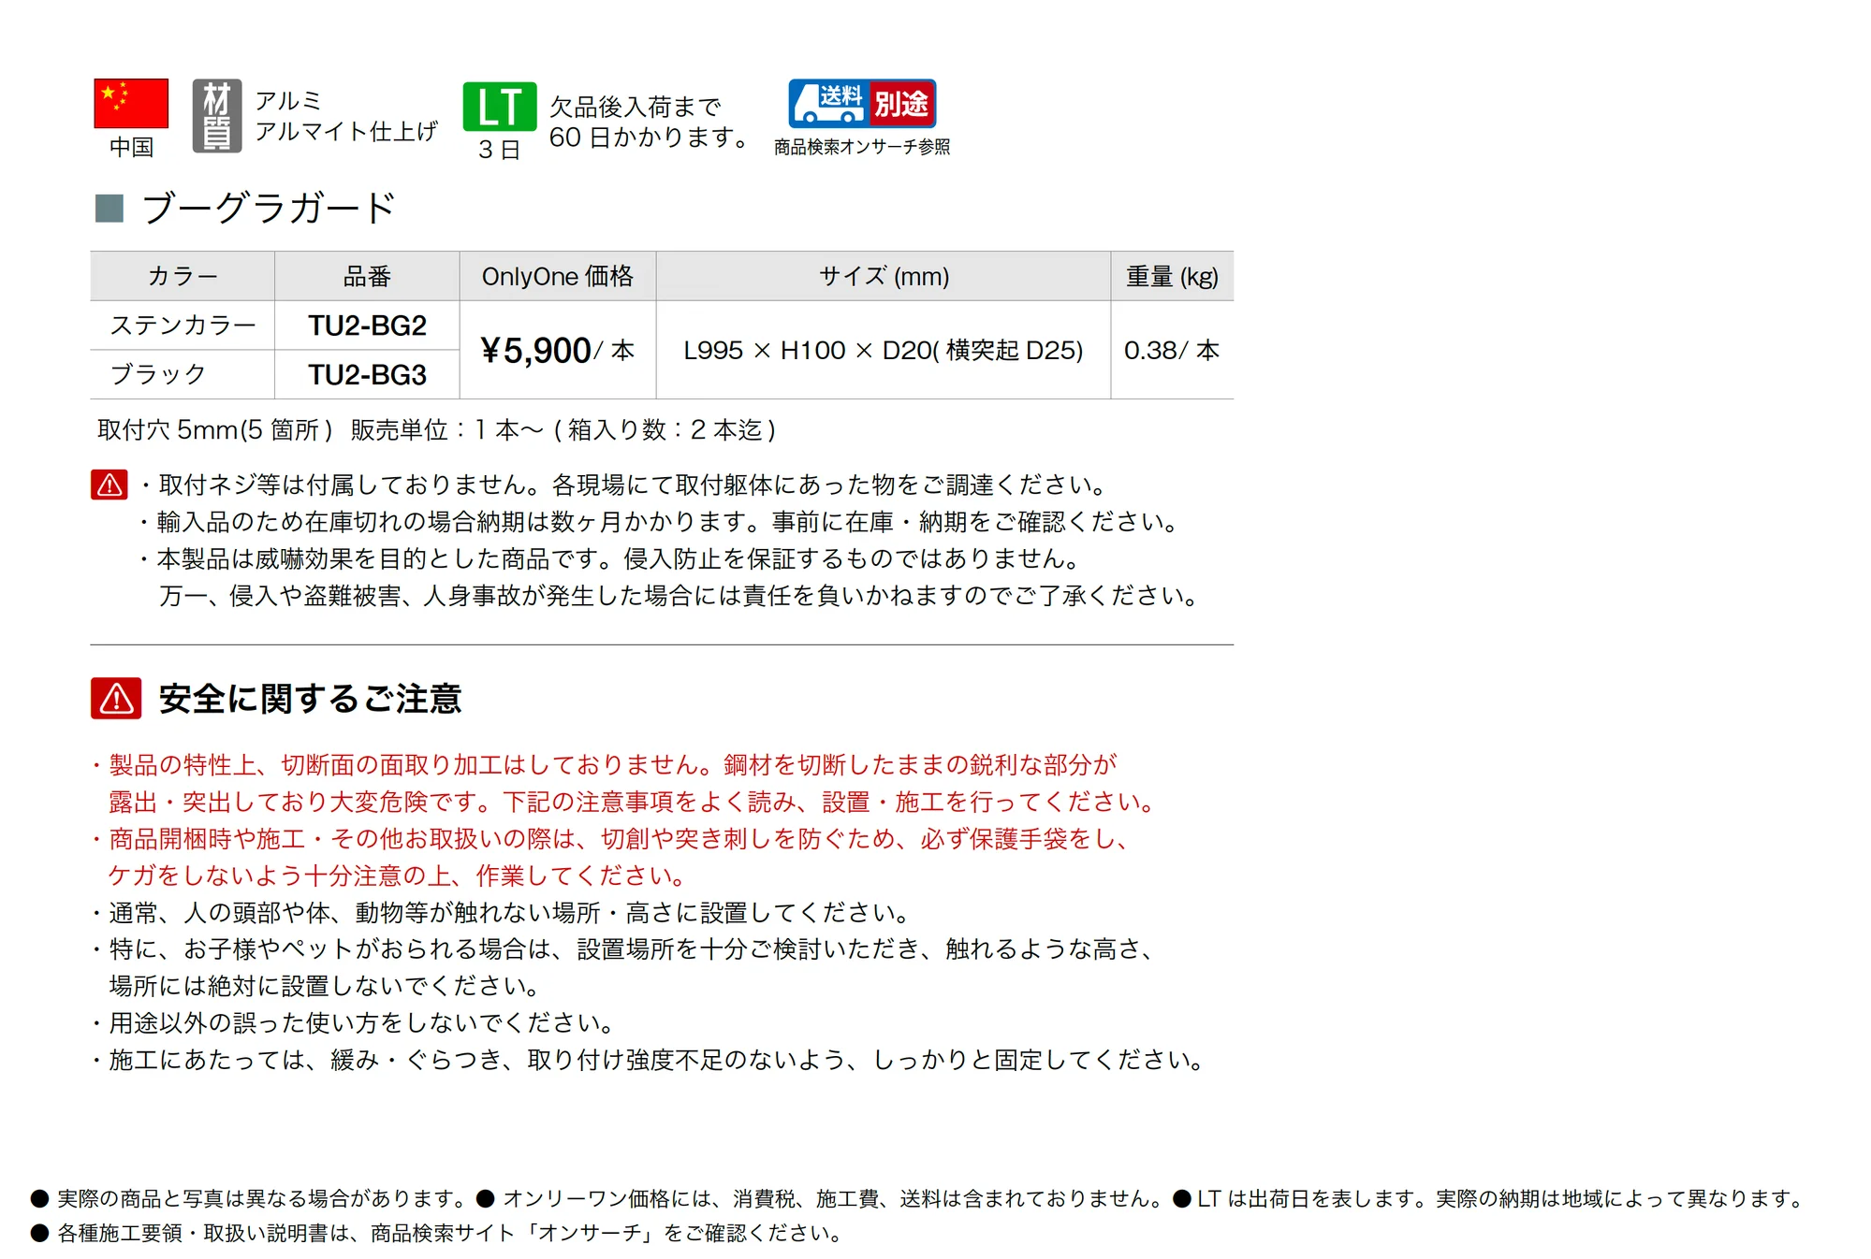Image resolution: width=1871 pixels, height=1259 pixels.
Task: Click the 本製品は威嚇効果 disclaimer line
Action: click(x=611, y=558)
